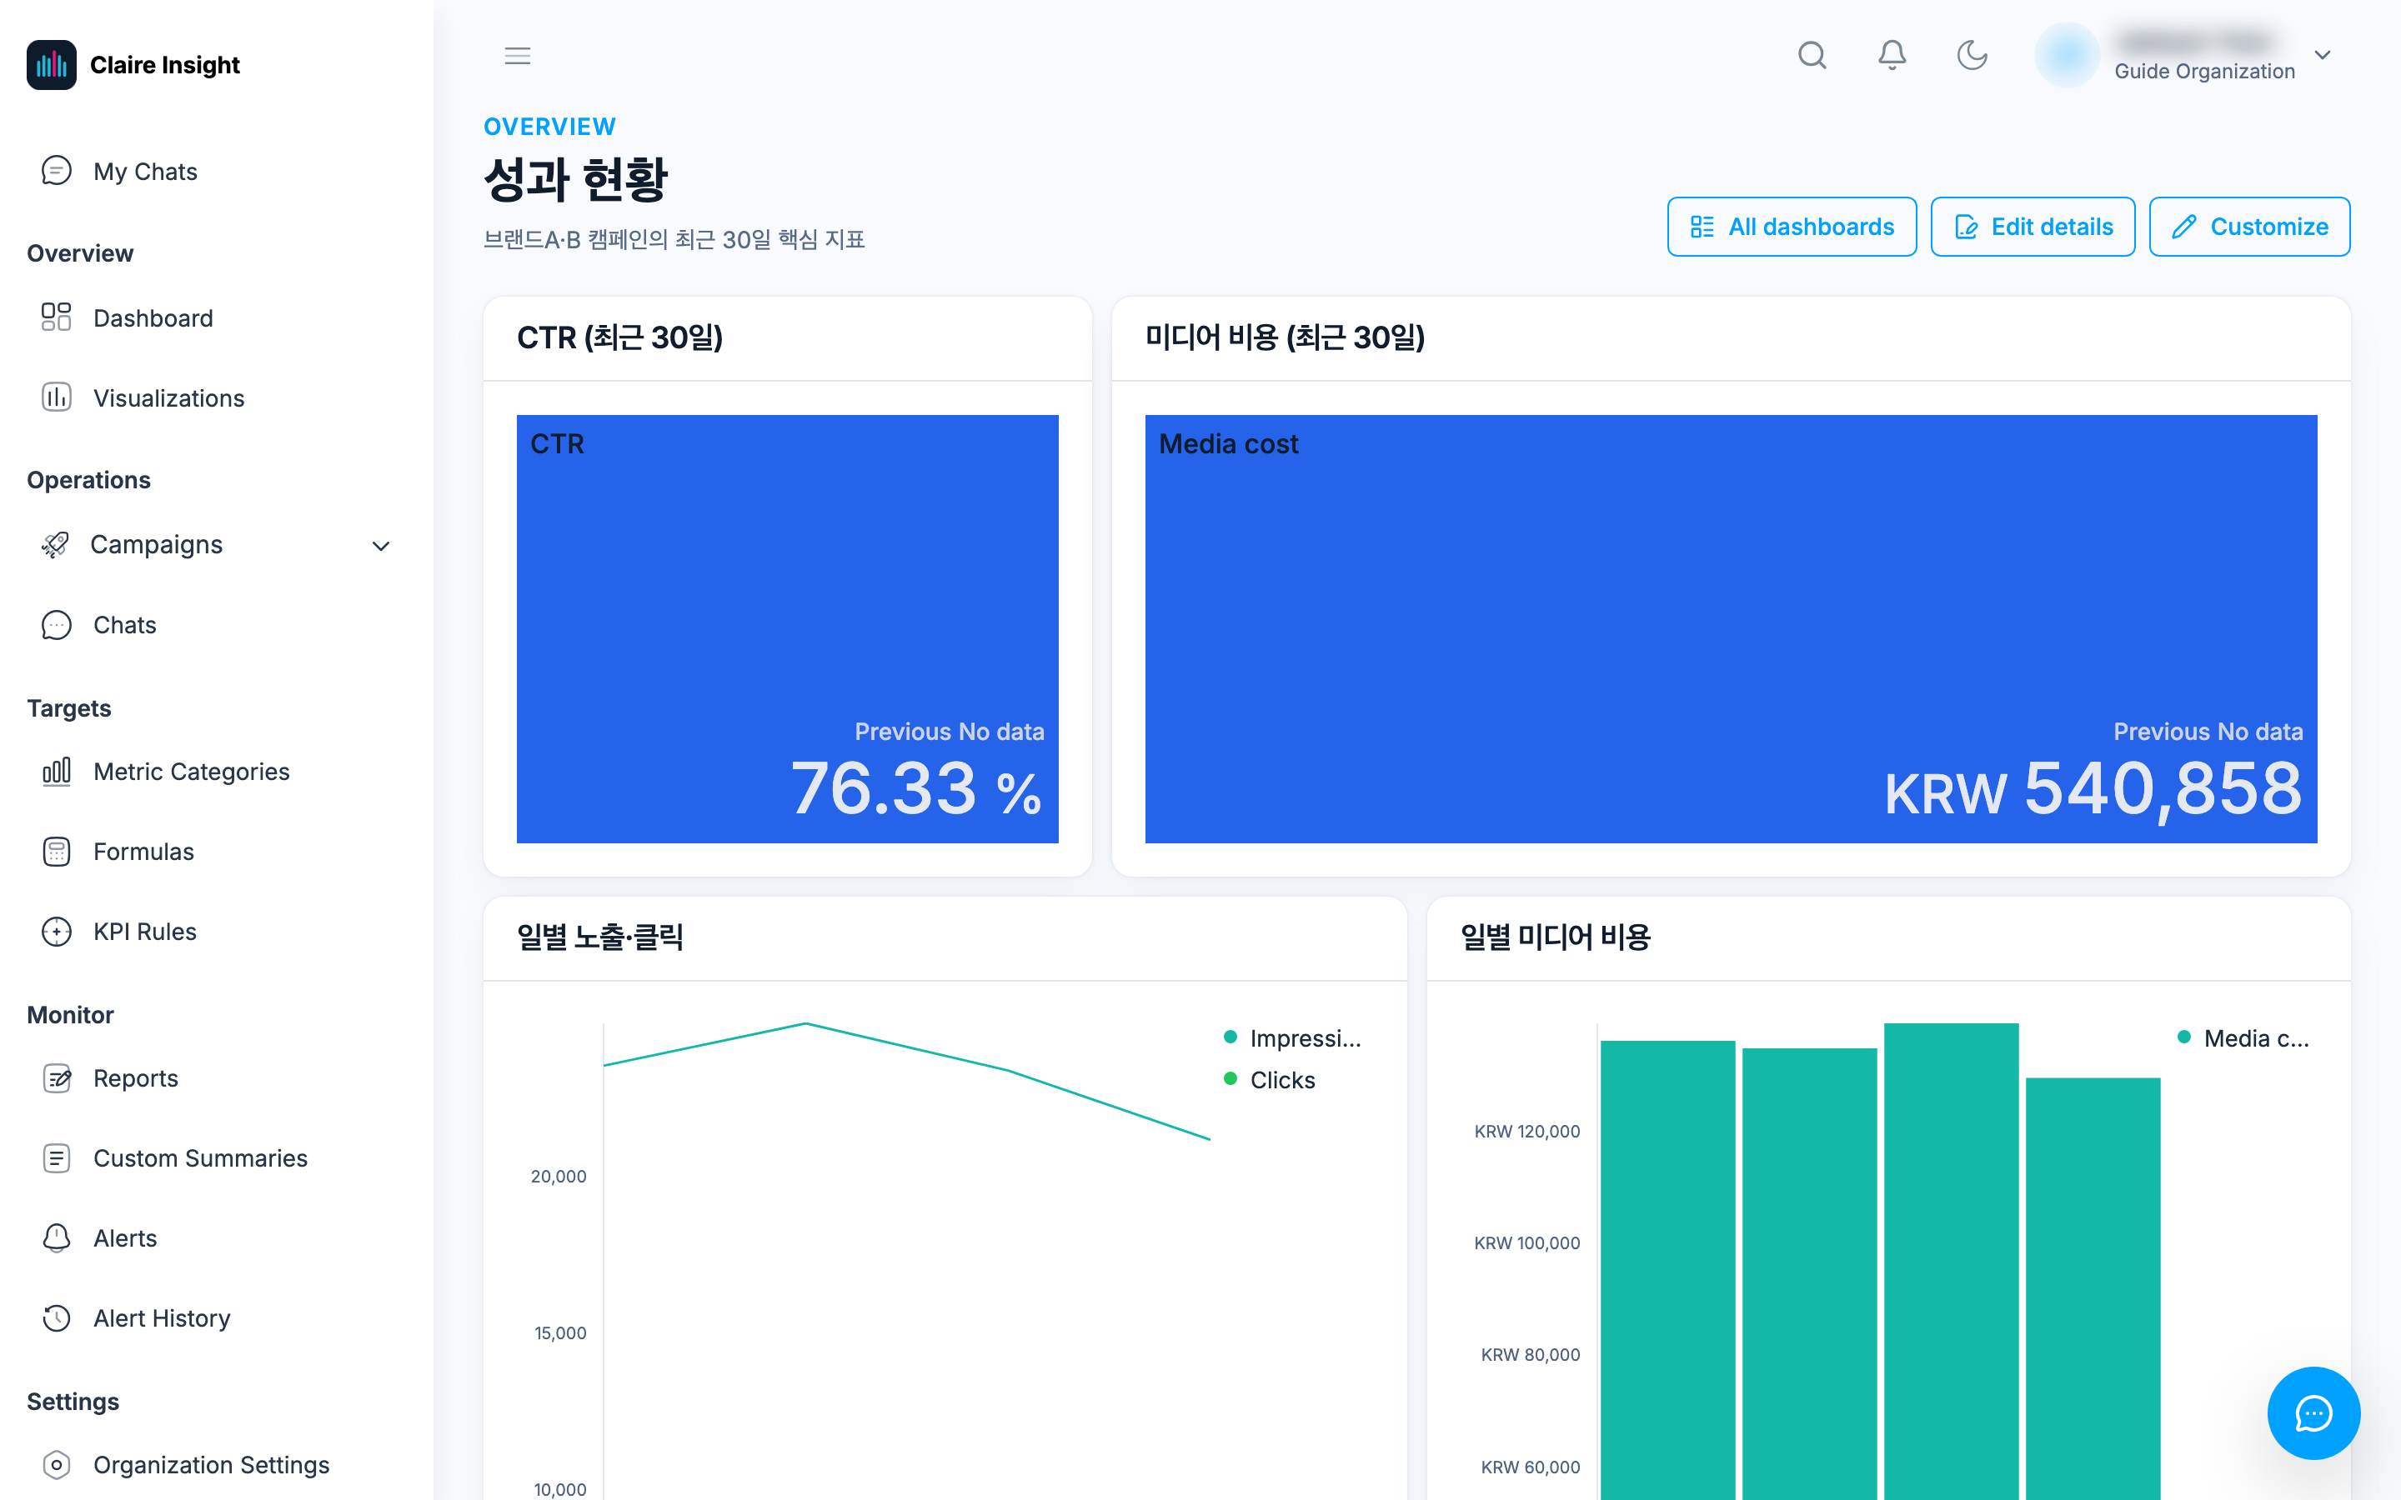Image resolution: width=2401 pixels, height=1500 pixels.
Task: Click the '일별 노출·클릭' chart title
Action: [x=600, y=937]
